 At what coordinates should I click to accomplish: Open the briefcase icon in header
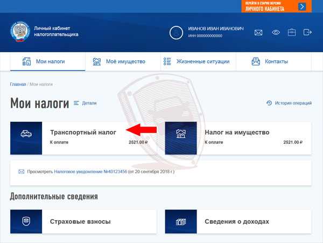coord(291,32)
